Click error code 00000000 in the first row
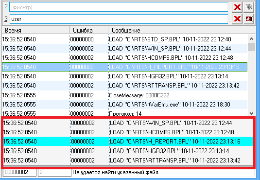 [x=82, y=39]
